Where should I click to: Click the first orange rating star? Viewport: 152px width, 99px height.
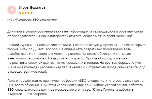(x=20, y=13)
